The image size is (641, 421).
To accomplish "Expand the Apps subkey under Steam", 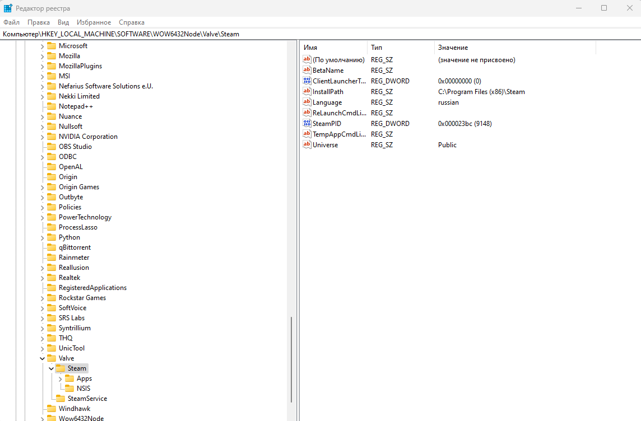I will [60, 378].
